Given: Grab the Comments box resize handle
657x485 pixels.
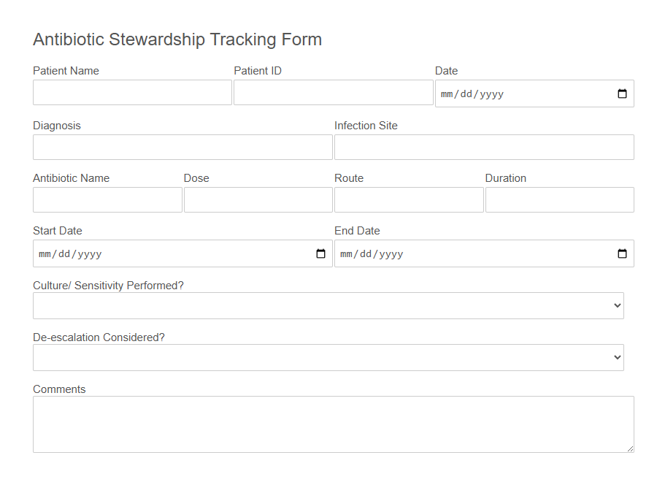Looking at the screenshot, I should 630,448.
